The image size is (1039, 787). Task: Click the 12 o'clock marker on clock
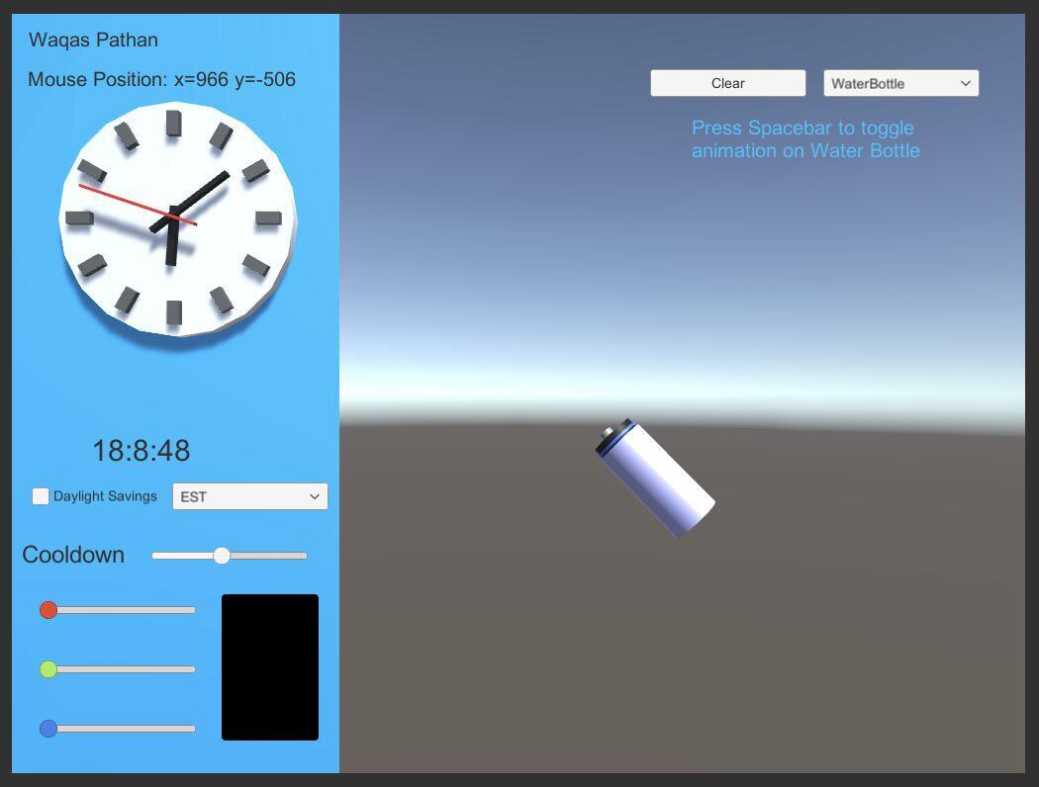click(x=174, y=123)
